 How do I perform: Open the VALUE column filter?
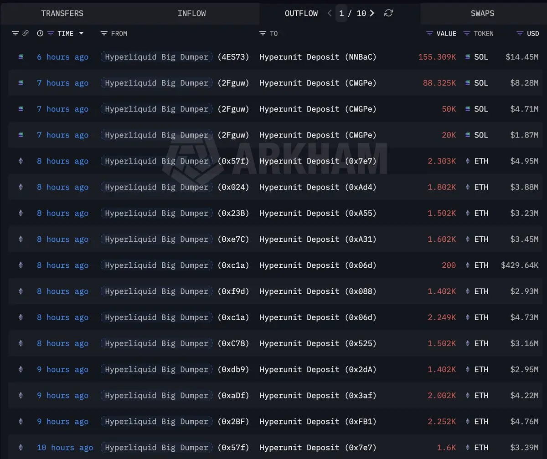tap(429, 33)
